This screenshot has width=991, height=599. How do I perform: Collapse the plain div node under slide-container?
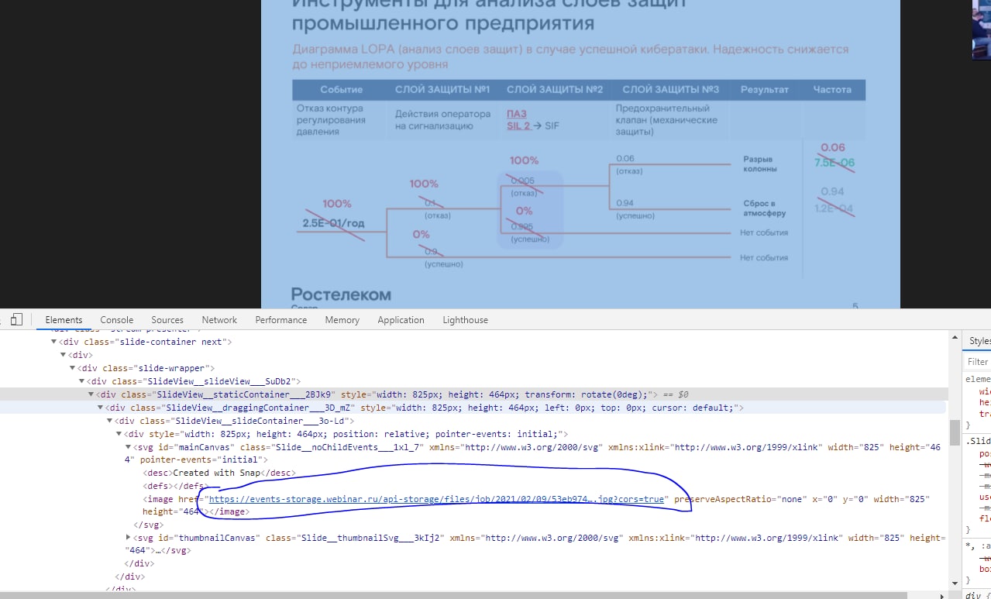(64, 355)
